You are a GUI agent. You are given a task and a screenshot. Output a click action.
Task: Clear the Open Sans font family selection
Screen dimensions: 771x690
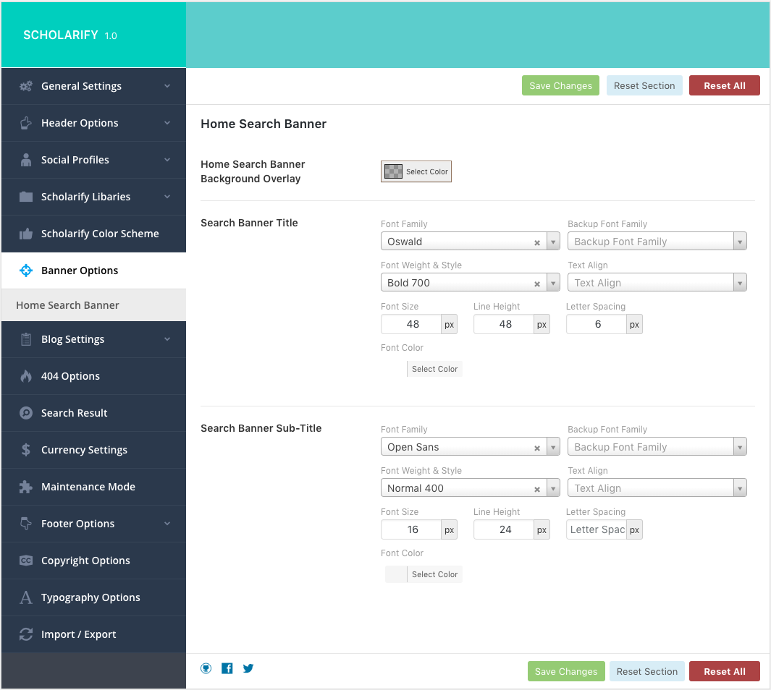537,448
